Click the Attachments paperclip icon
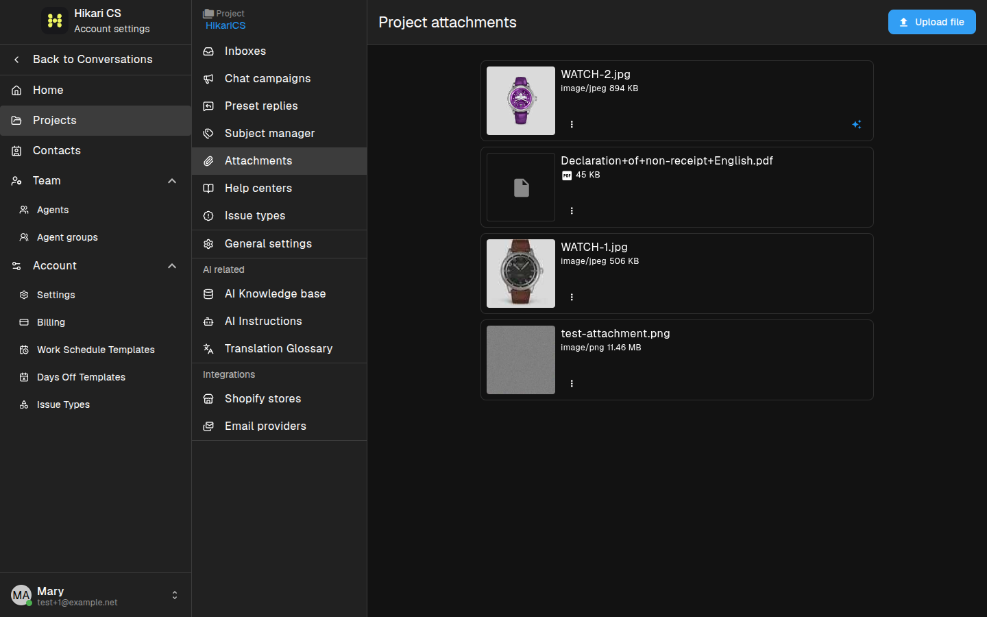Image resolution: width=987 pixels, height=617 pixels. [208, 161]
